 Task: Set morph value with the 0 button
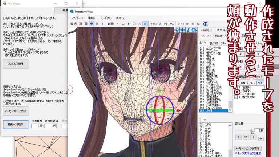238,137
